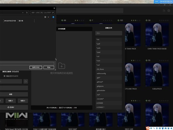Viewport: 173px width, 130px height.
Task: Close the folder selection dialog
Action: click(x=54, y=8)
